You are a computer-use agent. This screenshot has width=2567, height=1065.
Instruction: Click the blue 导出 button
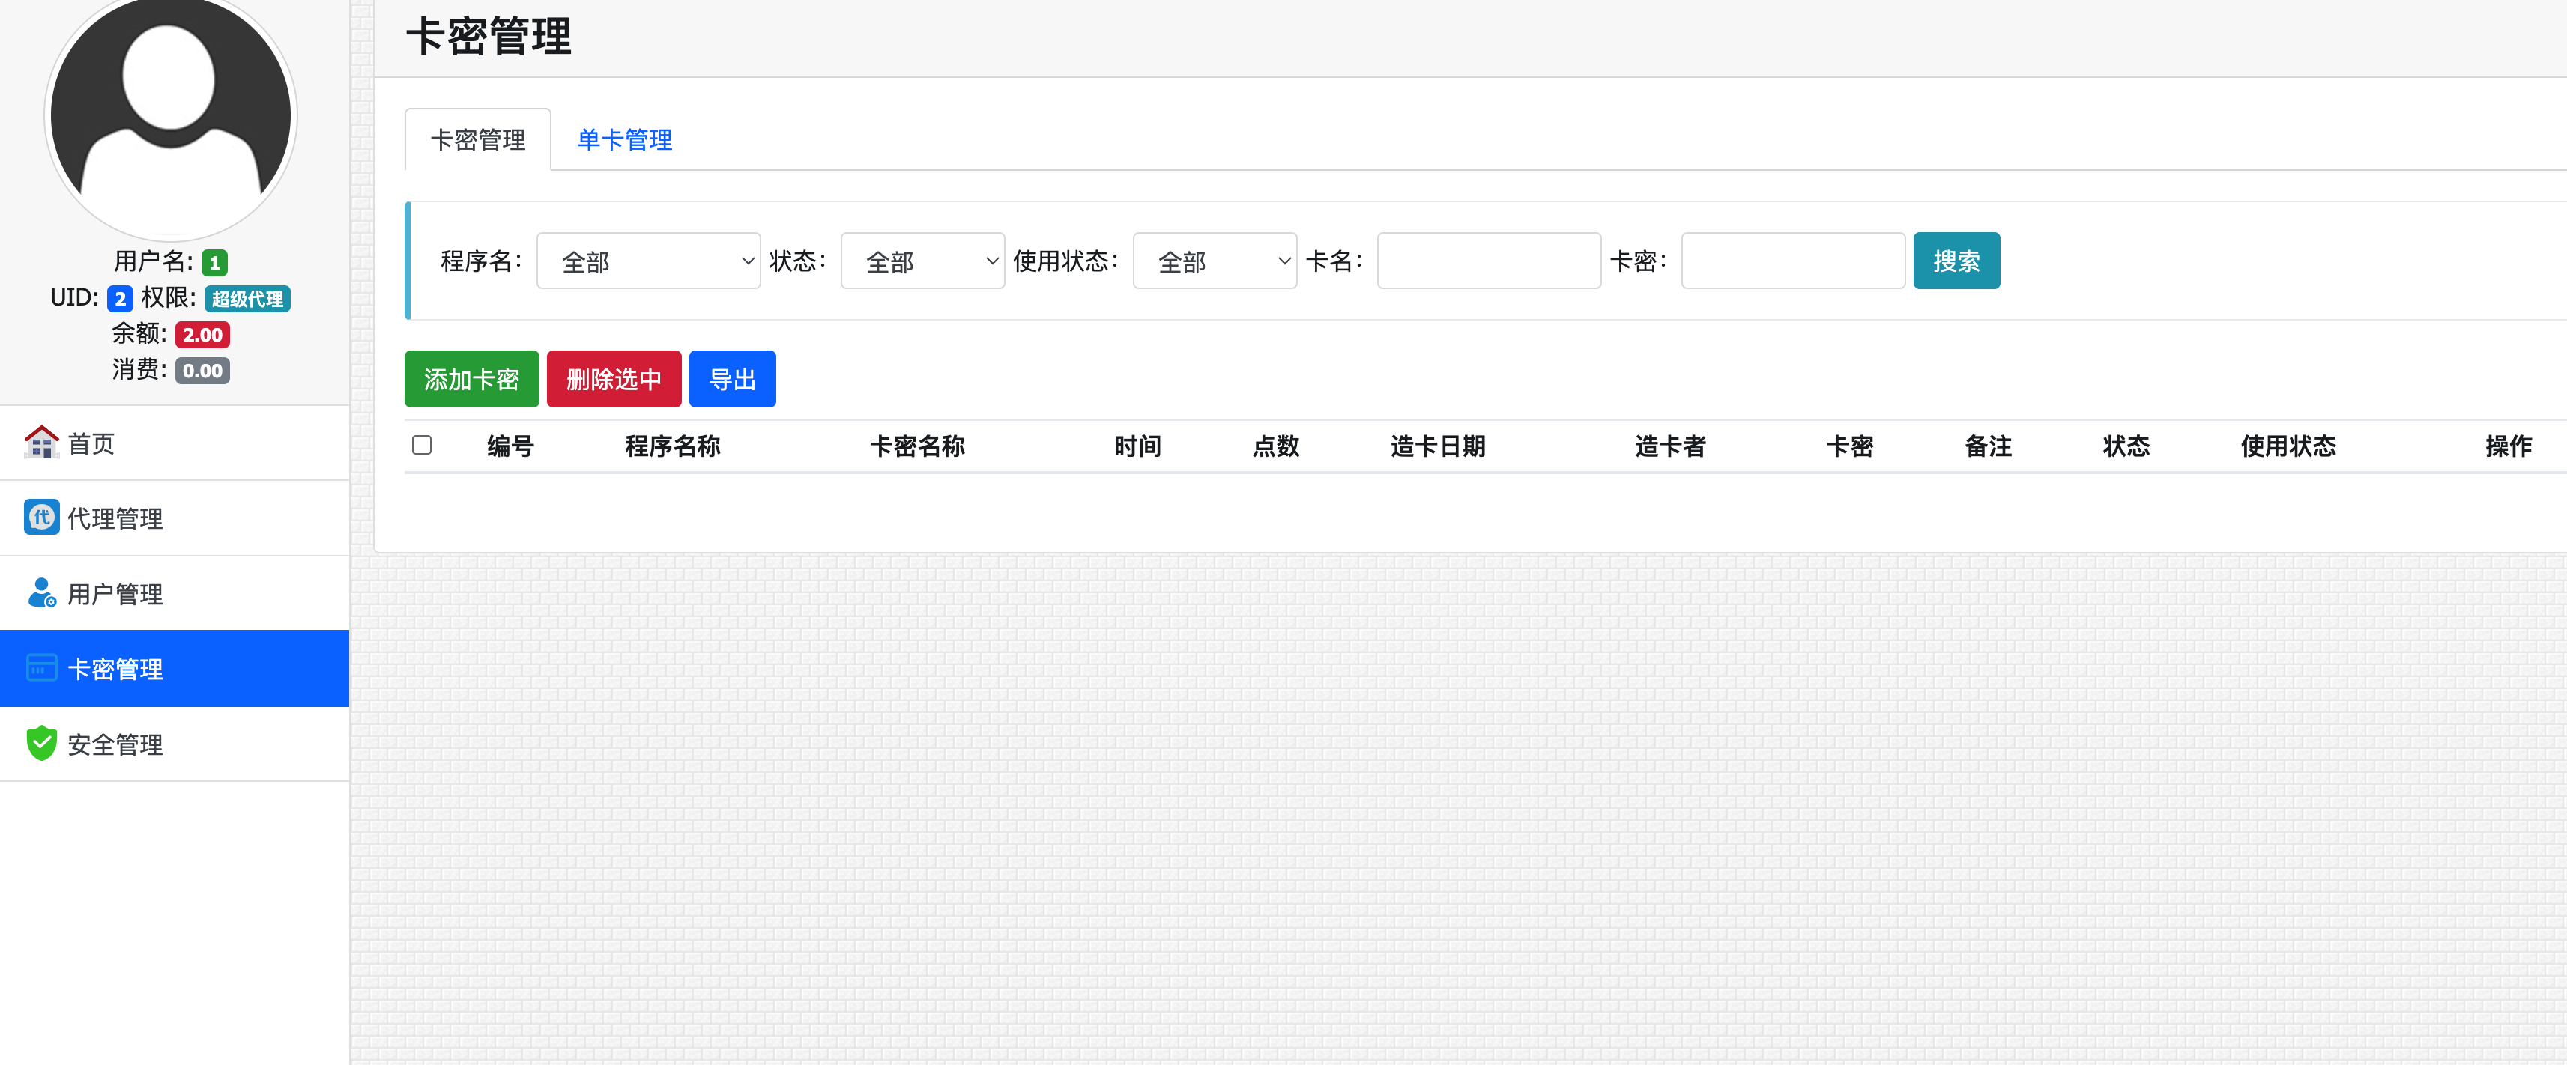pos(733,378)
